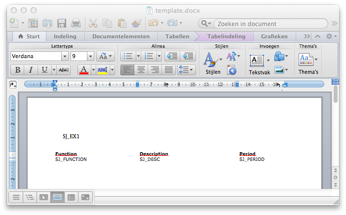Expand font color options arrow
The width and height of the screenshot is (346, 215).
pos(93,70)
